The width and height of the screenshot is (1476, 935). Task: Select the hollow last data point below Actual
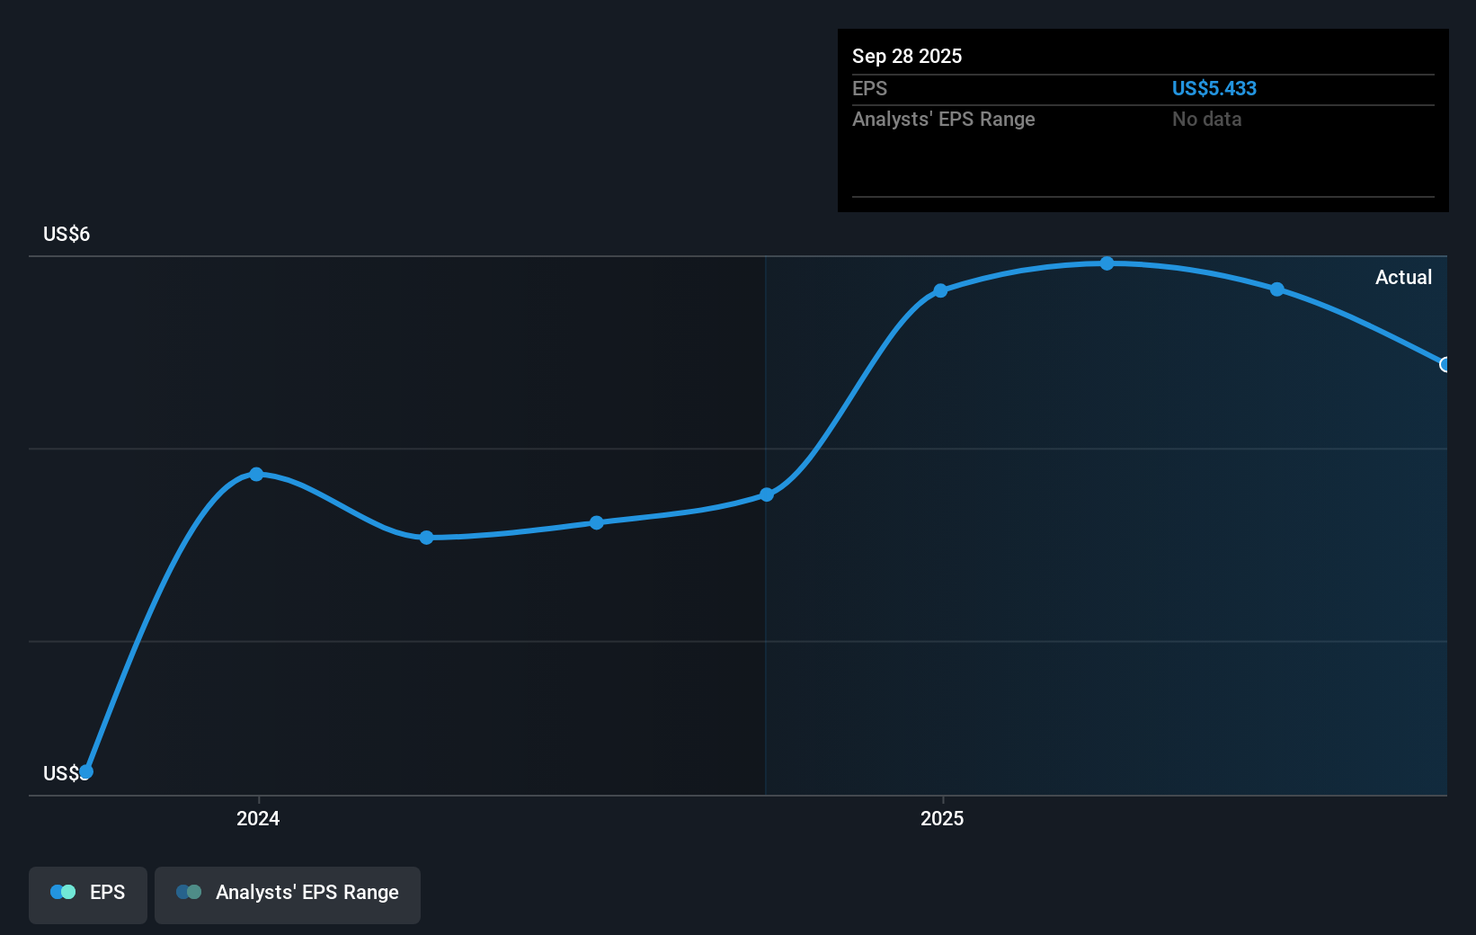click(x=1445, y=364)
